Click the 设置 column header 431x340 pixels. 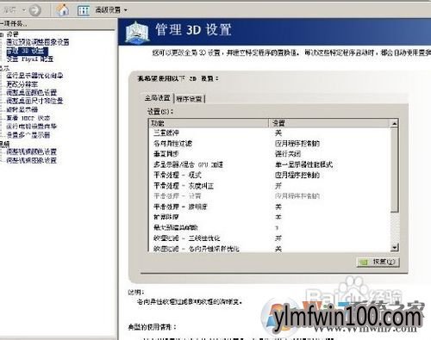pyautogui.click(x=329, y=123)
